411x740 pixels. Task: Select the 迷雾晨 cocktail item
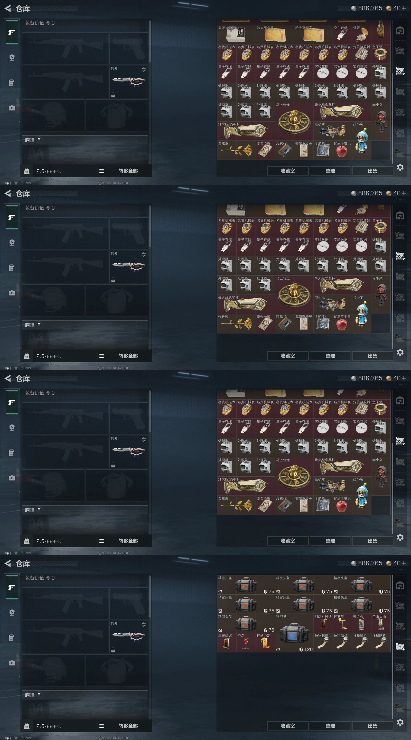tap(342, 623)
